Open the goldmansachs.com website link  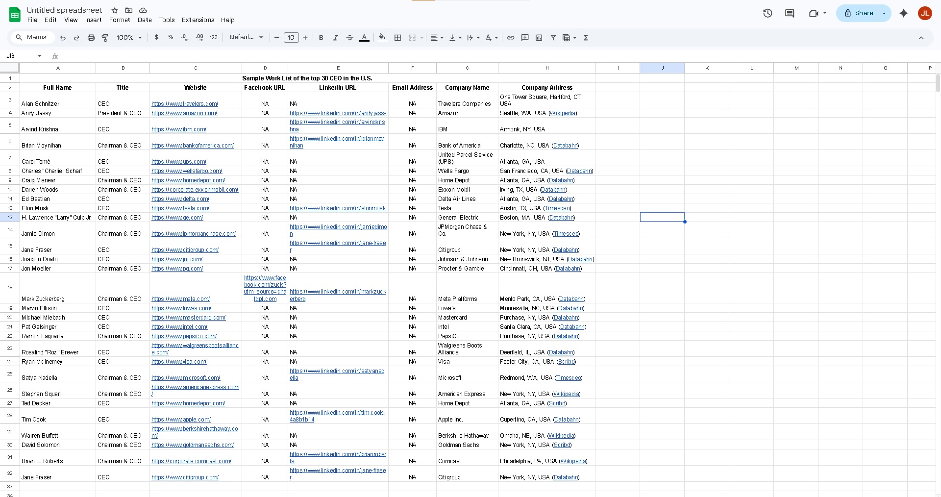point(193,445)
